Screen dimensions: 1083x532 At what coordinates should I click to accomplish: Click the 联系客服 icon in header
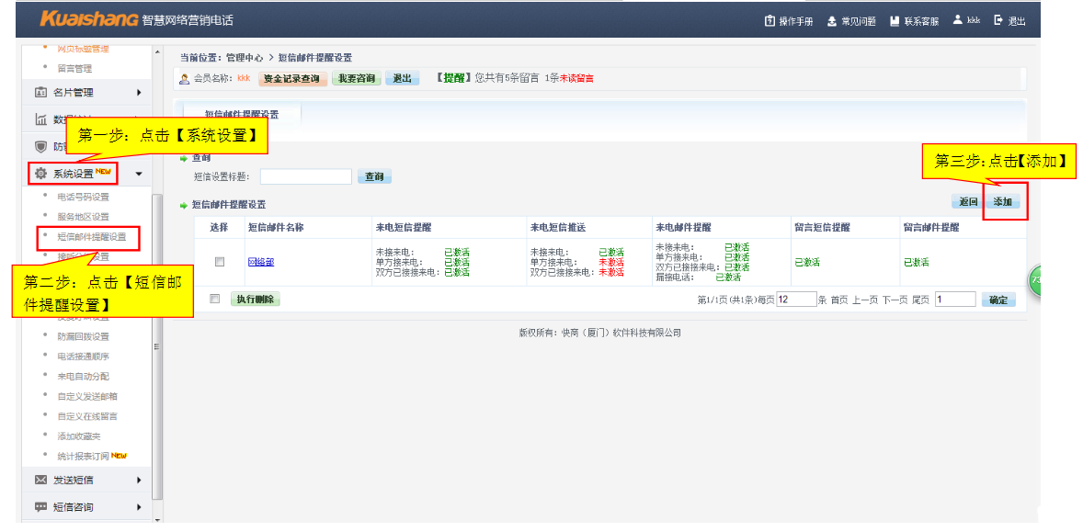[x=895, y=21]
